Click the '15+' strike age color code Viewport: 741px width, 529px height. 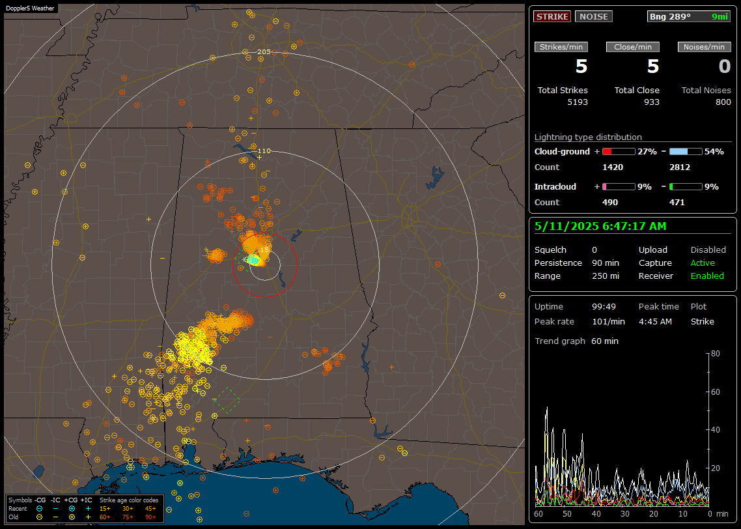pos(105,509)
